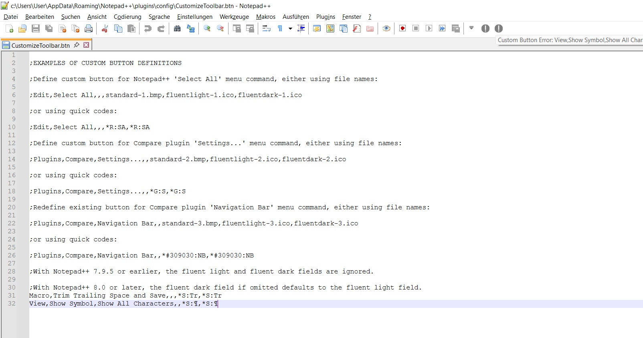Click the Save floppy disk icon
This screenshot has height=338, width=643.
(36, 28)
